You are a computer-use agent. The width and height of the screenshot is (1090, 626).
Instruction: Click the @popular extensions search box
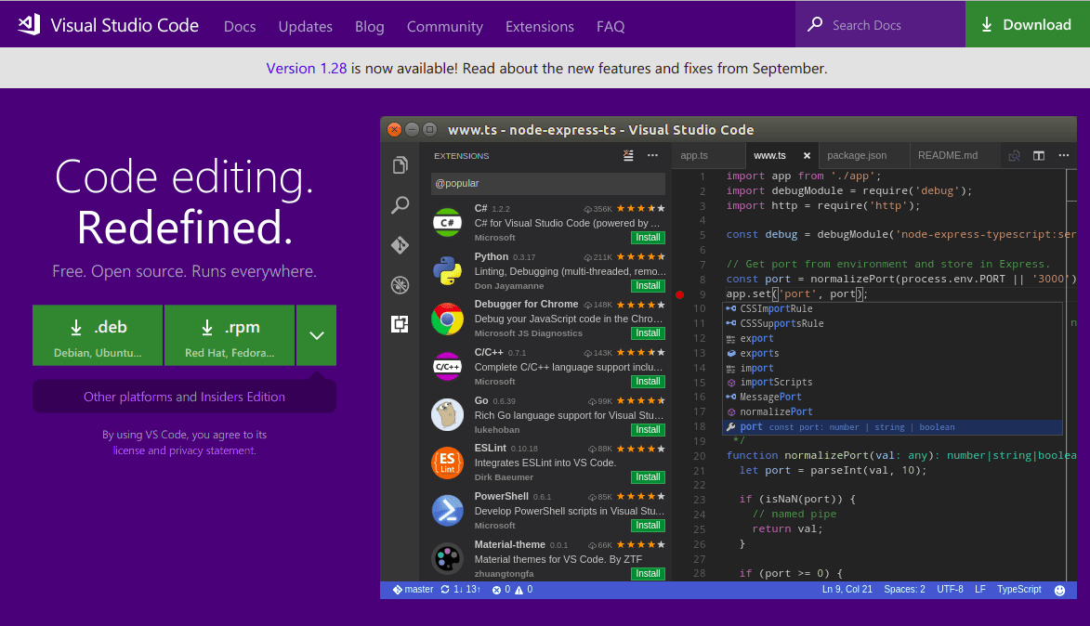coord(547,183)
